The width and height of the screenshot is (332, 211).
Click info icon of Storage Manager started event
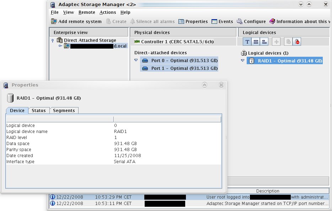coord(53,204)
